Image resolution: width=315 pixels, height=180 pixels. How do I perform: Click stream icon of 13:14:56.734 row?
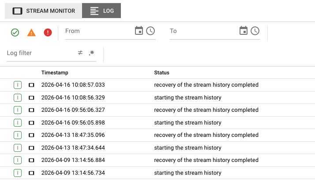click(x=31, y=173)
